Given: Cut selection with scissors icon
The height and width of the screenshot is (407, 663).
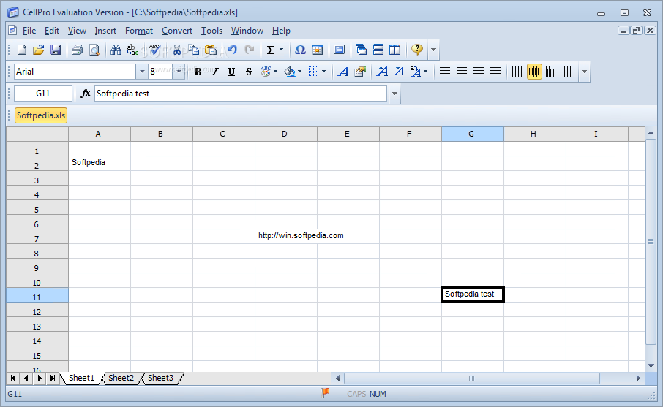Looking at the screenshot, I should (x=177, y=50).
